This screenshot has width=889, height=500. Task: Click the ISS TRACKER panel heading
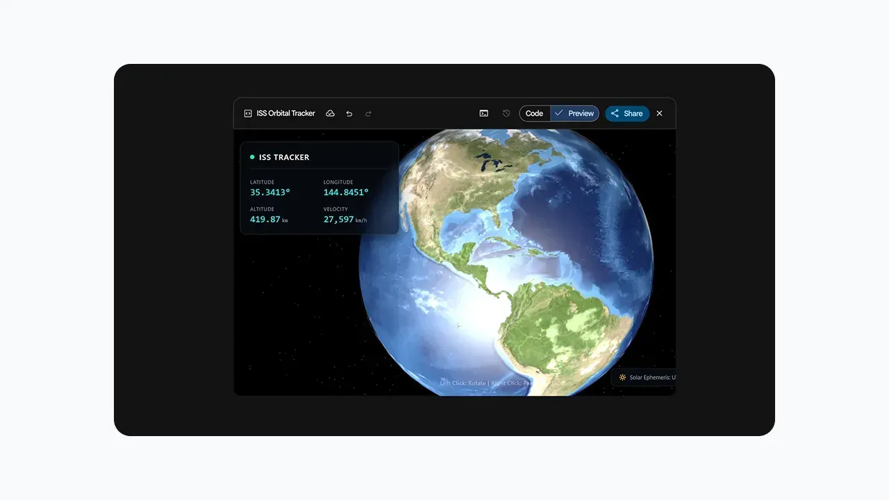(x=284, y=157)
